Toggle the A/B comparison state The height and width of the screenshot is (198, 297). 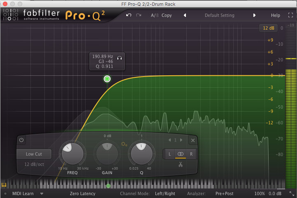154,15
